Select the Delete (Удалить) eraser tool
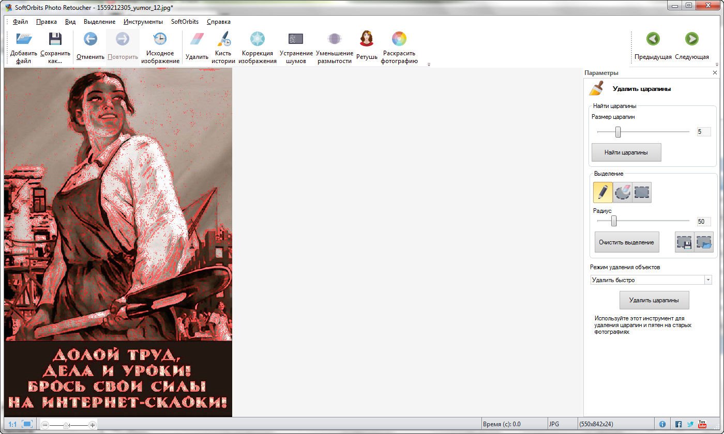 [x=197, y=39]
